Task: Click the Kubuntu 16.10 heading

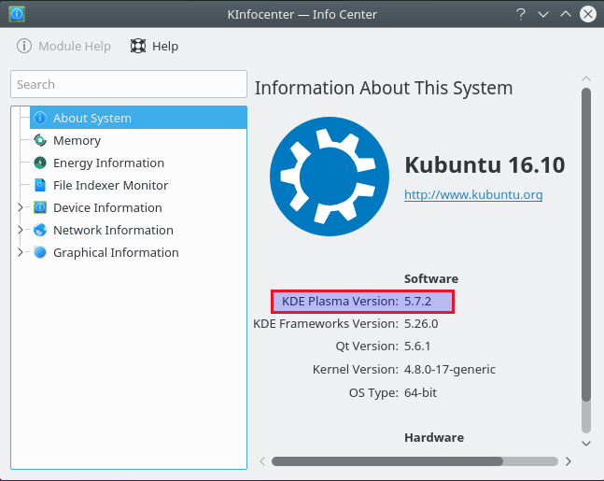Action: [x=485, y=165]
